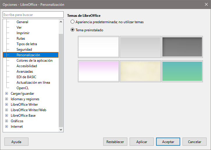
Task: Select the Internet category label
Action: pos(17,127)
